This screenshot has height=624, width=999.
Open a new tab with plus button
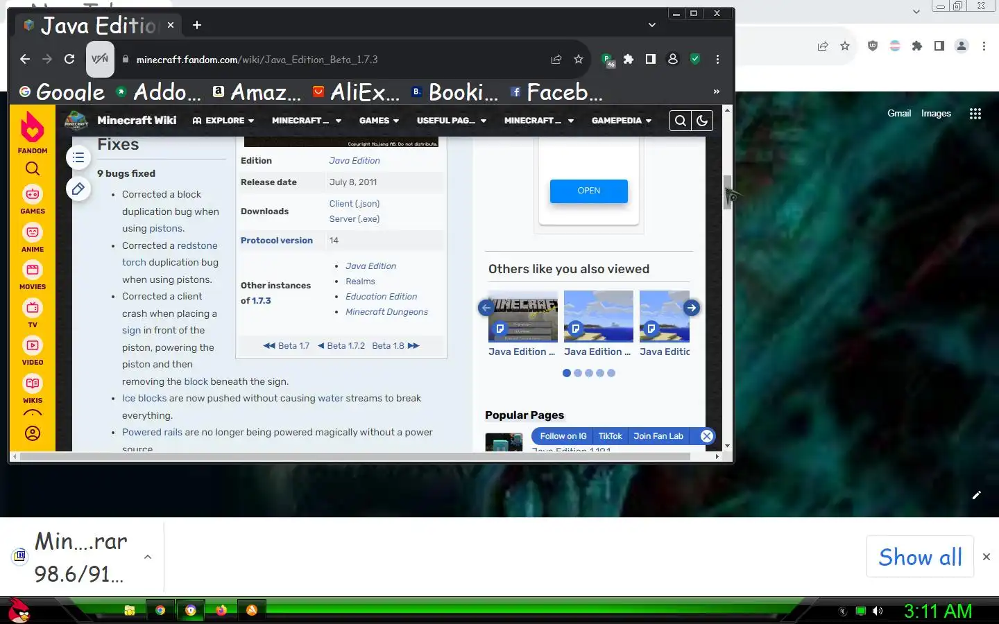pos(197,25)
